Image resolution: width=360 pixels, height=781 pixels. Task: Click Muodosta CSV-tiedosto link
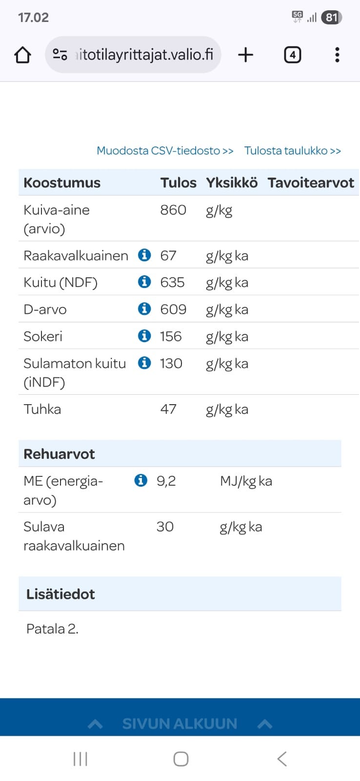[165, 150]
